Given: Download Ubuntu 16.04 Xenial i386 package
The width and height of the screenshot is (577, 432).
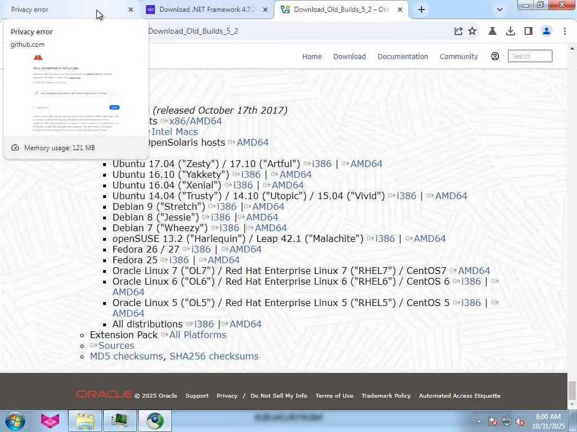Looking at the screenshot, I should click(x=243, y=185).
